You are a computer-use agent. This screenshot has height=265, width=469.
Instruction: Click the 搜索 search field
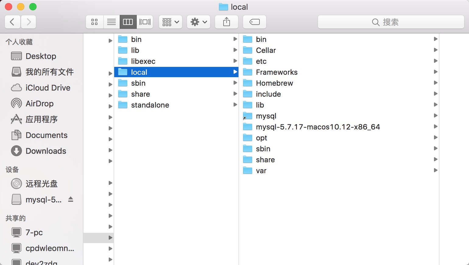(391, 22)
